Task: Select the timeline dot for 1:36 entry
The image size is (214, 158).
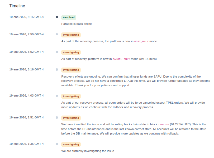Action: point(57,144)
